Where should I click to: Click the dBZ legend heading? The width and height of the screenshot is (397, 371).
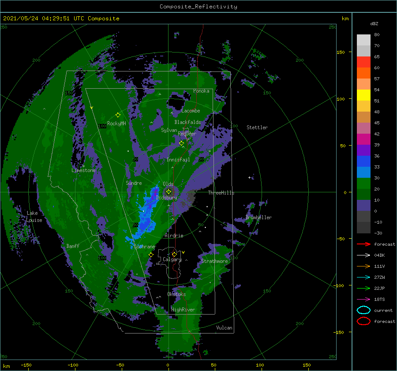point(374,23)
